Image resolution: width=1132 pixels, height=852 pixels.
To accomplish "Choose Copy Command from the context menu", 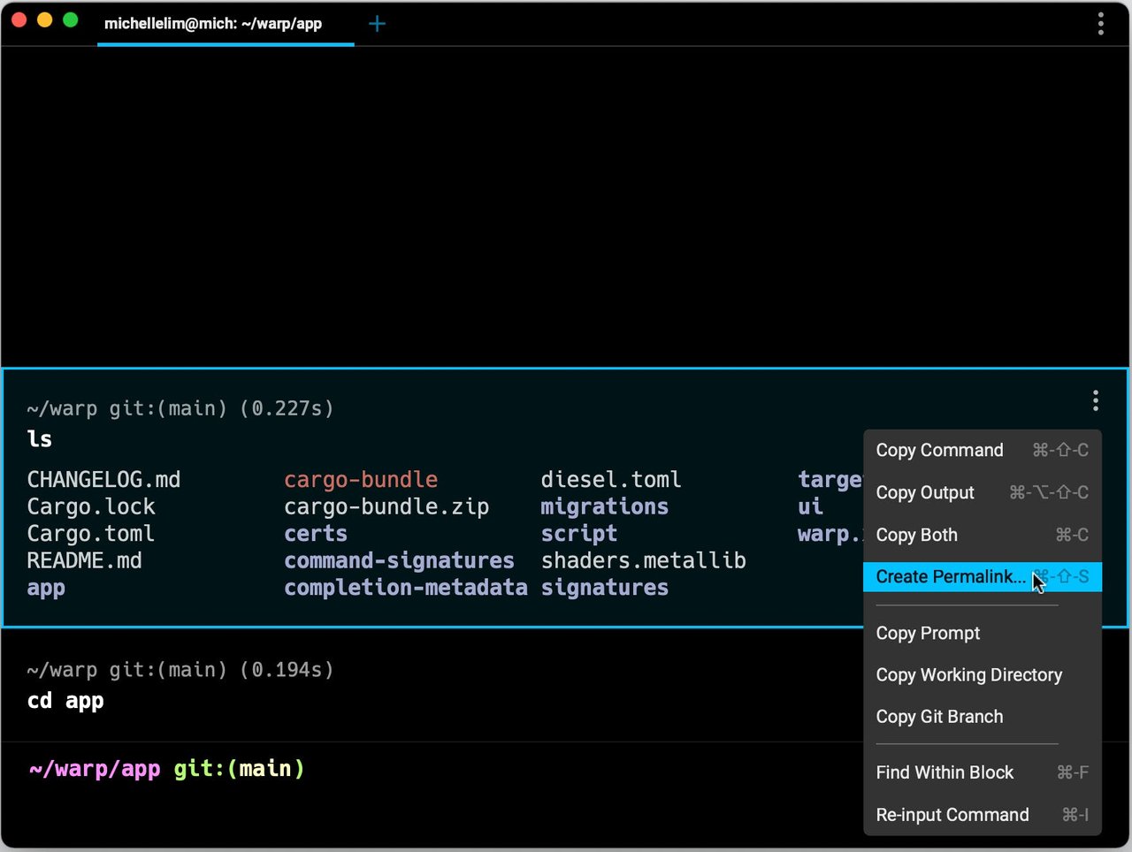I will pos(939,450).
